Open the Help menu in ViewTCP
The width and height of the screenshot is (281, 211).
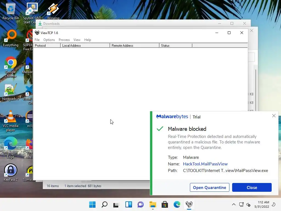(88, 40)
